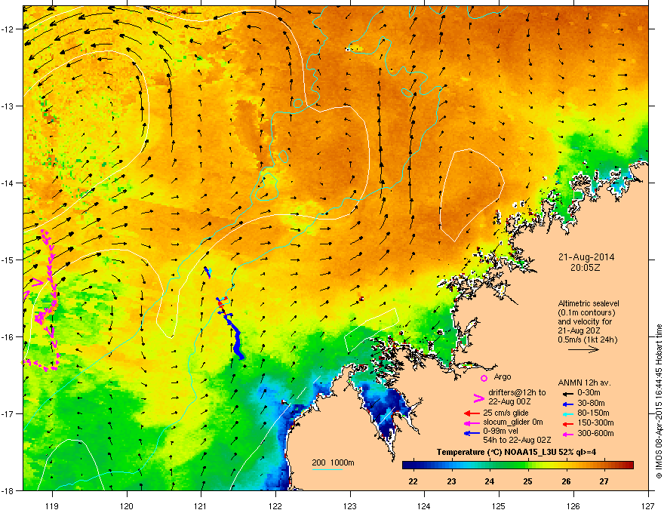
Task: Click the colorbar tick label 26
Action: pyautogui.click(x=566, y=481)
